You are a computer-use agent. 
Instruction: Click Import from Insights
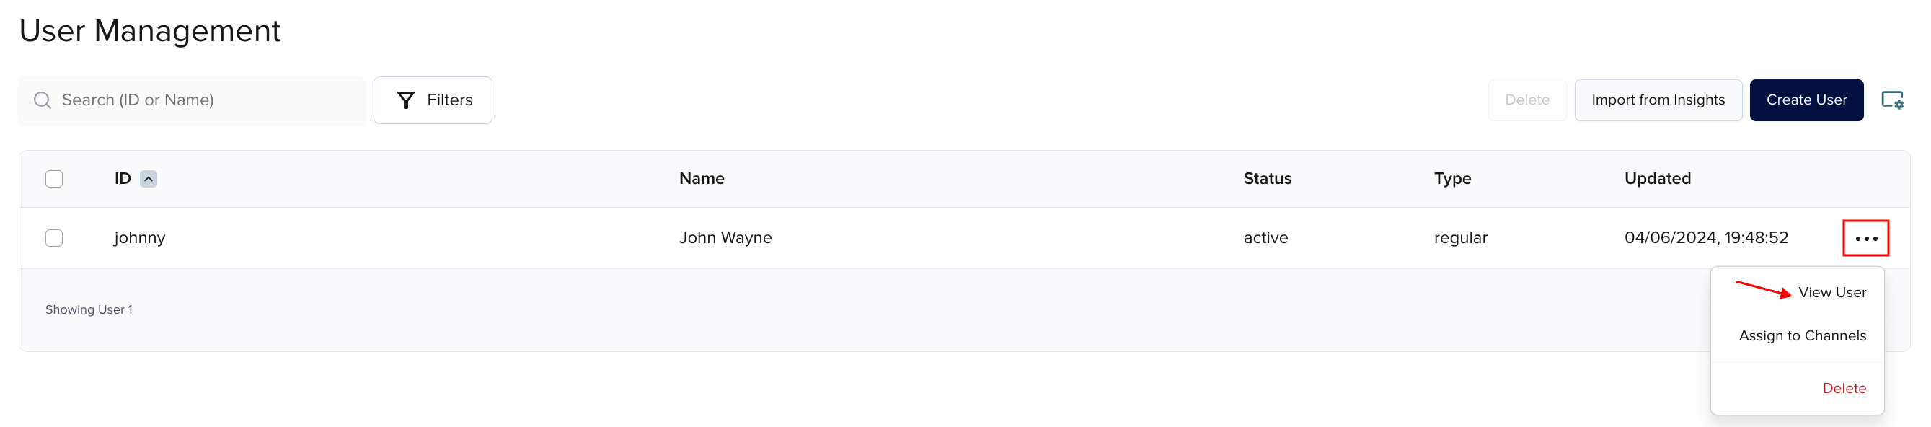1659,100
